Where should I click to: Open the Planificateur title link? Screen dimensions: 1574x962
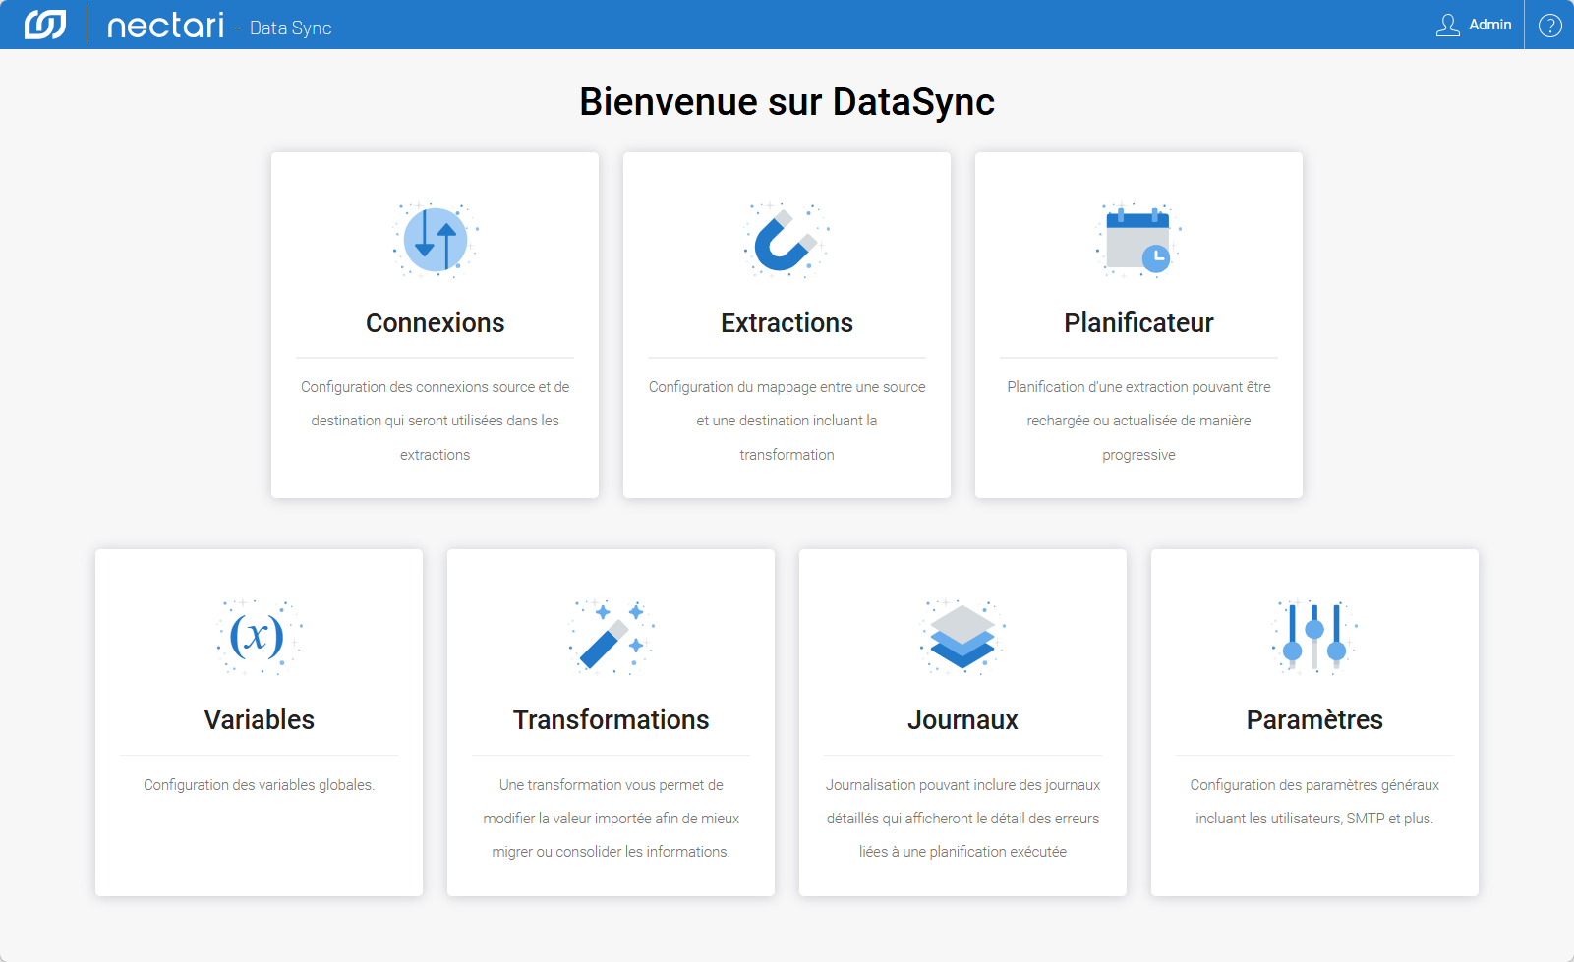point(1138,323)
